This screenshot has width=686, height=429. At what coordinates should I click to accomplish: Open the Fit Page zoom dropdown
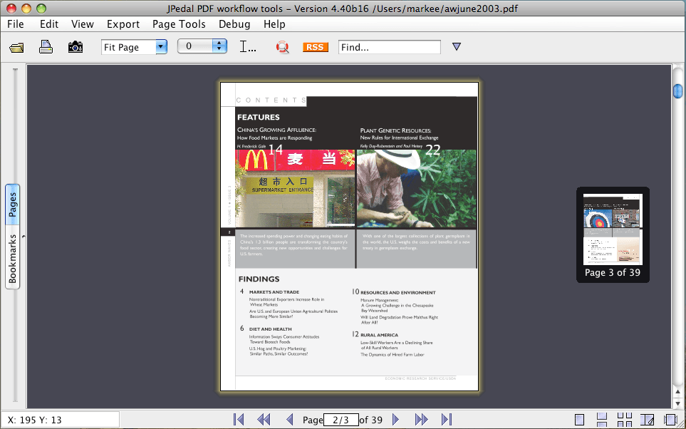161,47
